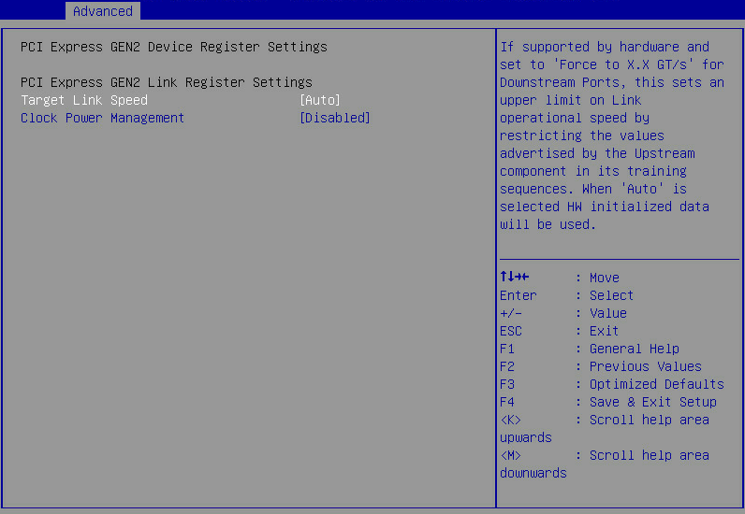Click the ESC : Exit help line
745x514 pixels.
(559, 331)
